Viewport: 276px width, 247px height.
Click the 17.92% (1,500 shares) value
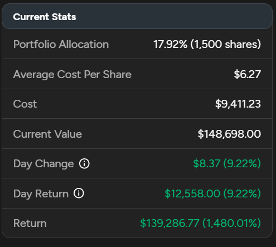coord(207,45)
